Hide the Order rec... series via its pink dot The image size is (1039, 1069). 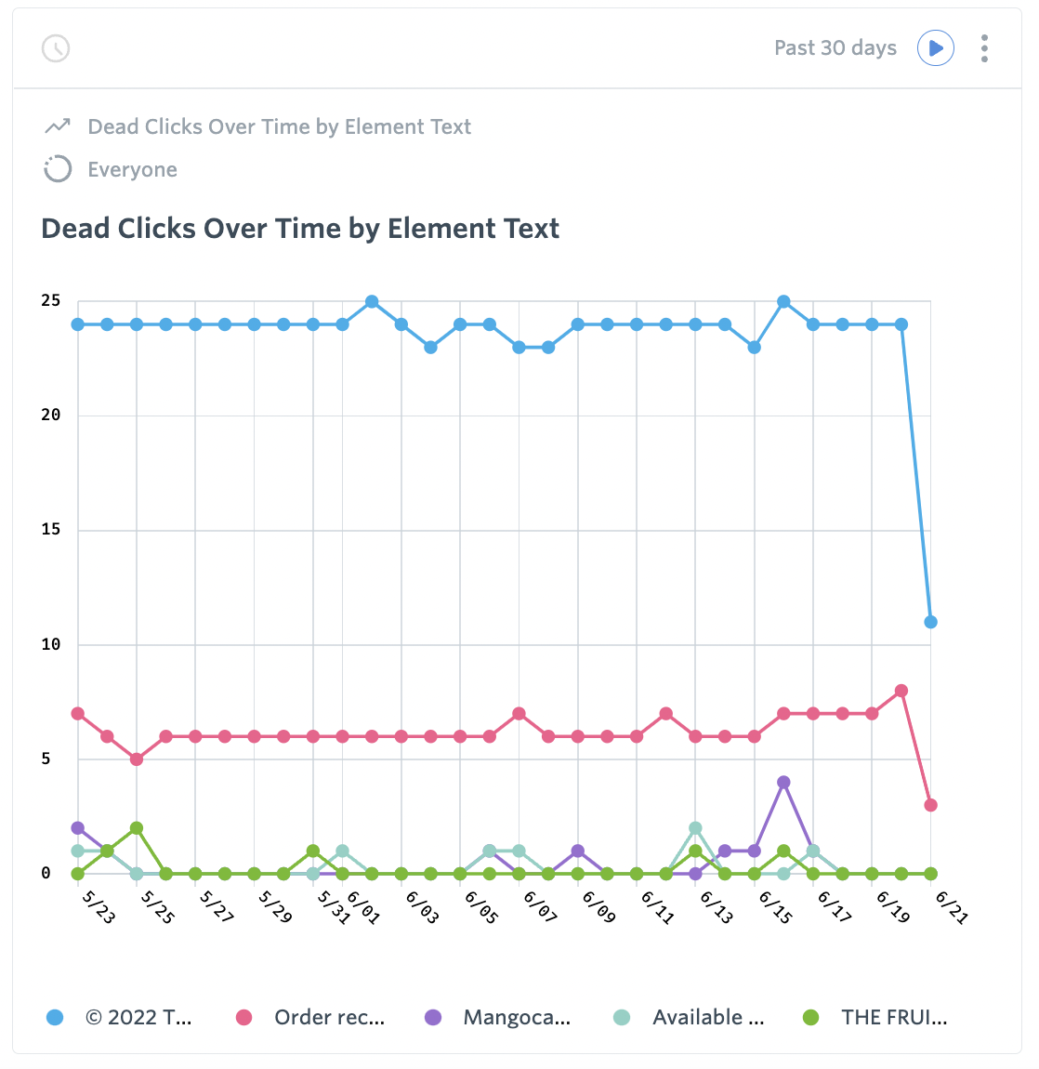coord(243,1017)
